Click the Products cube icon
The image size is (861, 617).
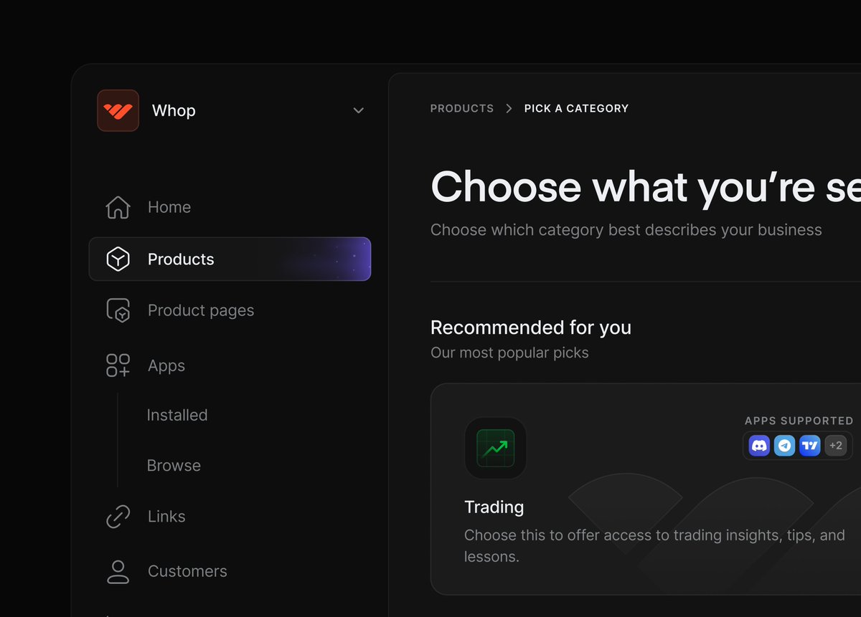(118, 259)
